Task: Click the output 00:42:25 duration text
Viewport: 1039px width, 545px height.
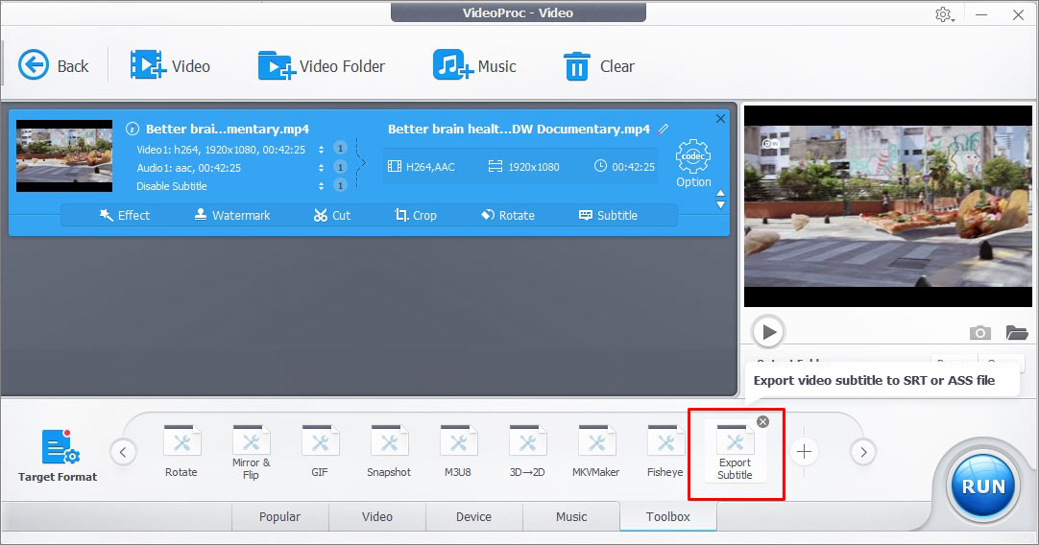Action: click(x=633, y=167)
